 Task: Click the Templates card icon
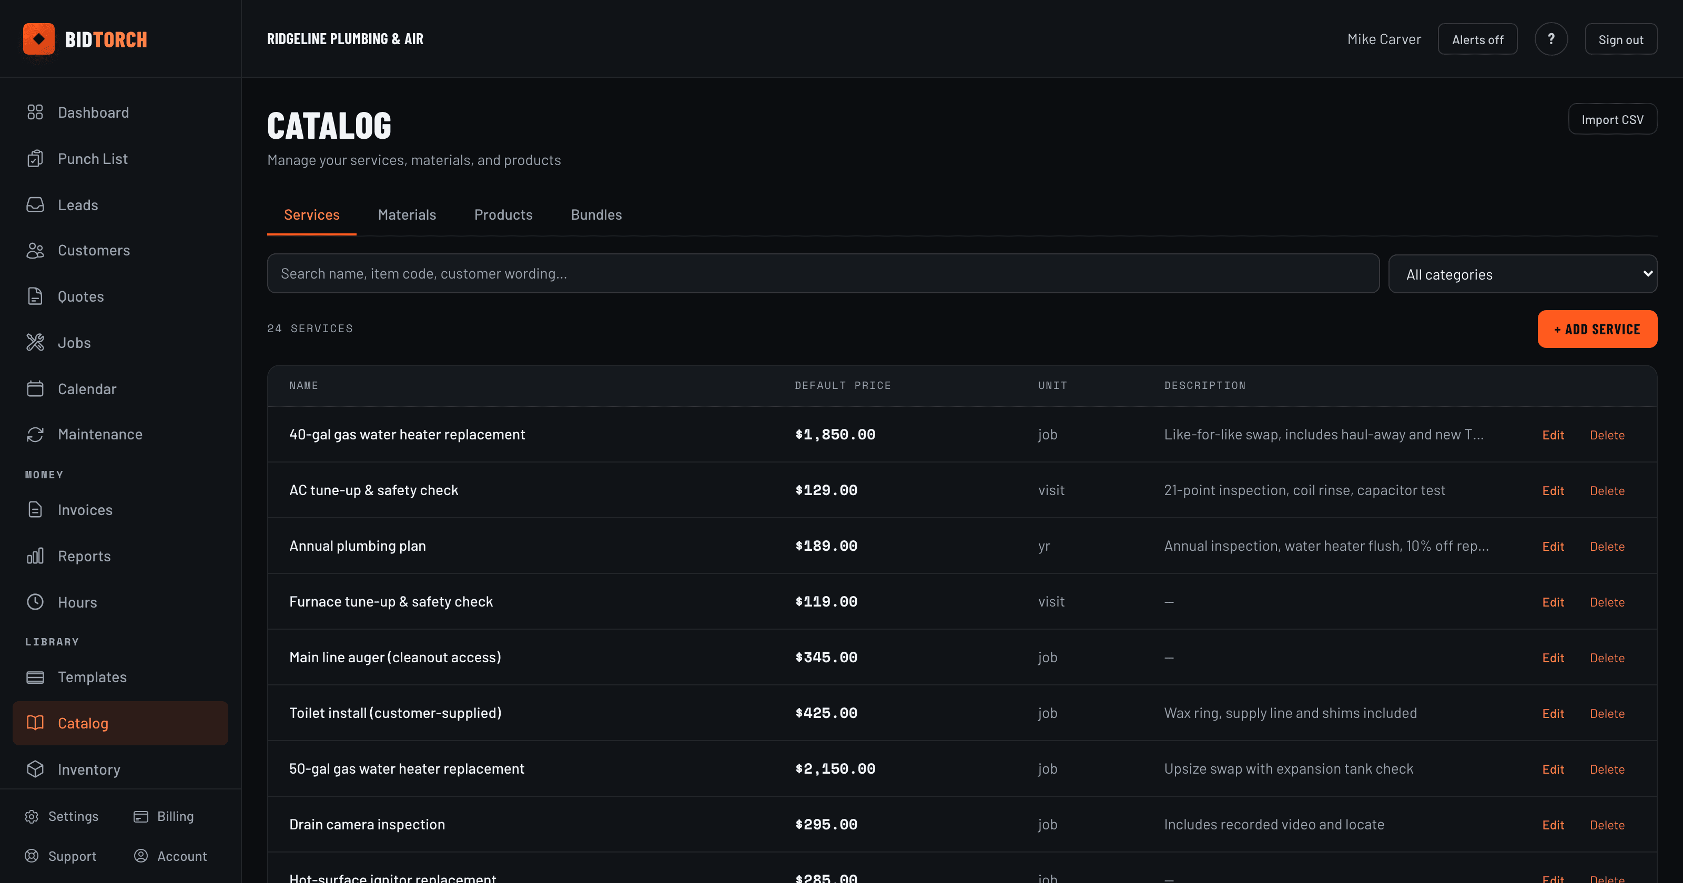tap(35, 677)
